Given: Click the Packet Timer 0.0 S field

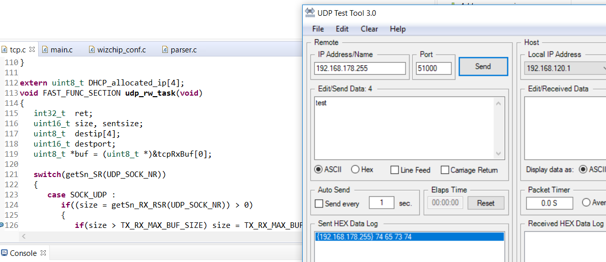Looking at the screenshot, I should pyautogui.click(x=549, y=203).
